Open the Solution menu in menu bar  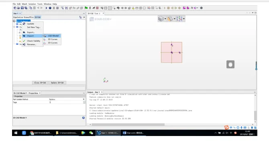click(32, 4)
